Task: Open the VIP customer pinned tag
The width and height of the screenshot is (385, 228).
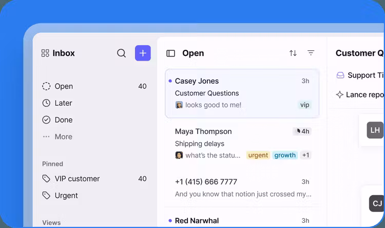Action: click(77, 179)
